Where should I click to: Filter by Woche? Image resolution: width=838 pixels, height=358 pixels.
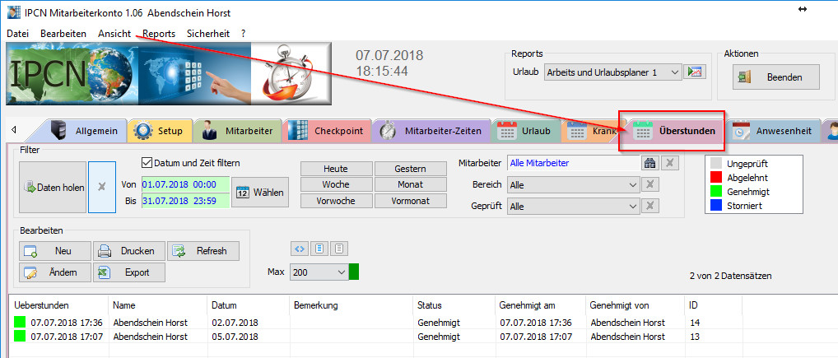[x=336, y=184]
